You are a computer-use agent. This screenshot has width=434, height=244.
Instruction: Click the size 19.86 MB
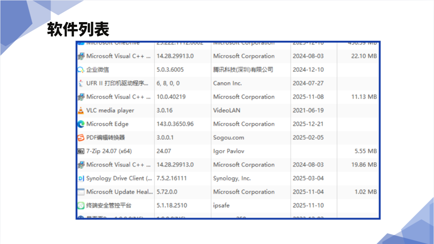coord(364,165)
